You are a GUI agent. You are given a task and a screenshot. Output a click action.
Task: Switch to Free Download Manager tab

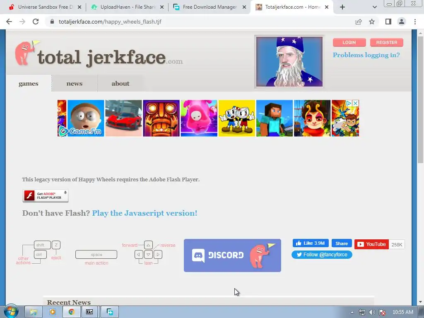pyautogui.click(x=210, y=7)
